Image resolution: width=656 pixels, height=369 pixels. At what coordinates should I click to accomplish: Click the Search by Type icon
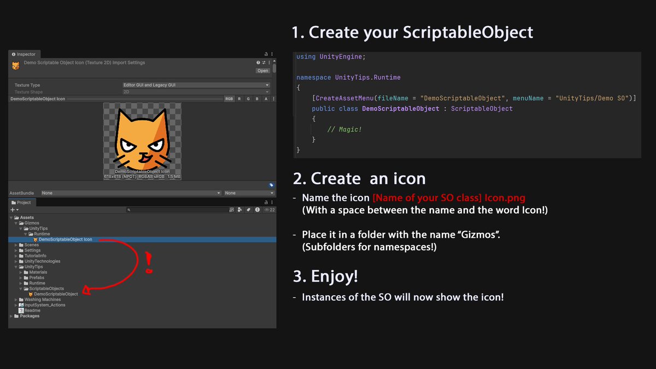[240, 209]
